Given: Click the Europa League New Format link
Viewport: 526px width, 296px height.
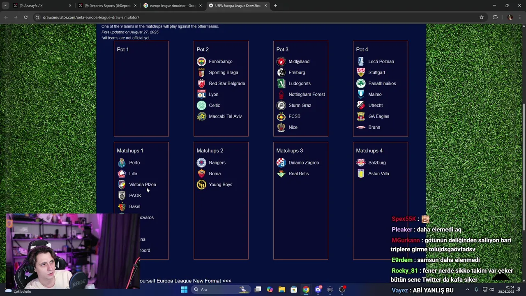Looking at the screenshot, I should pos(185,281).
